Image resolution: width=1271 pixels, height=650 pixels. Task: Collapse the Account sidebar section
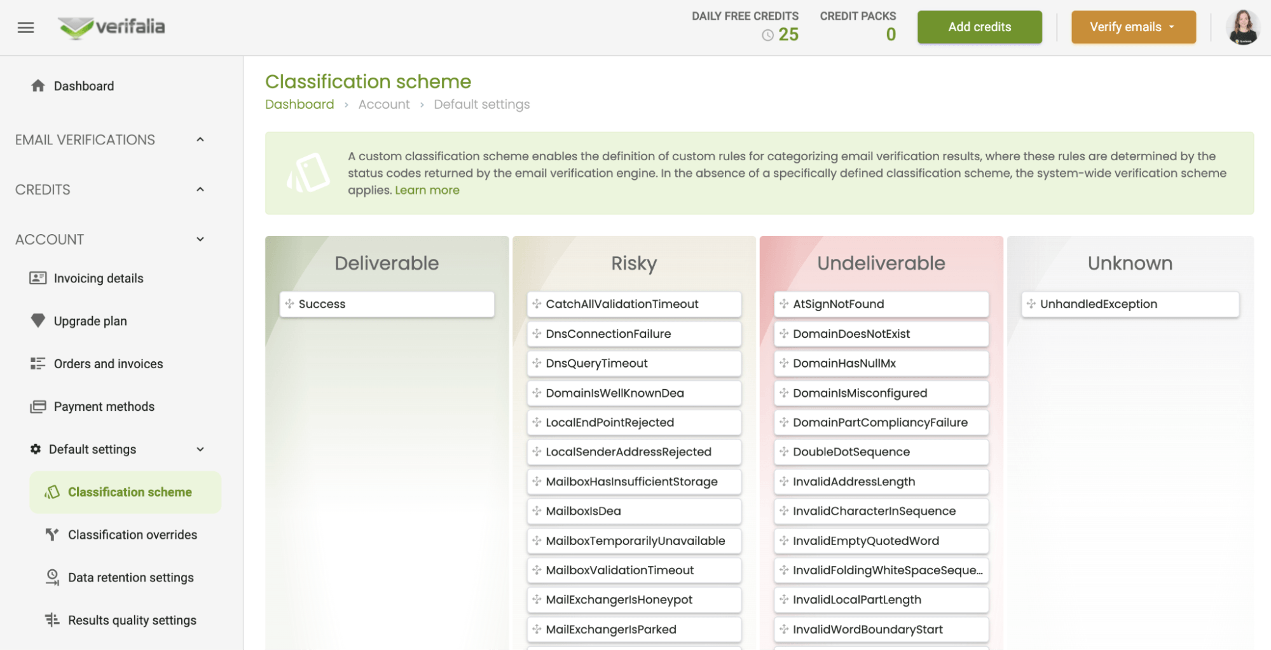(200, 239)
